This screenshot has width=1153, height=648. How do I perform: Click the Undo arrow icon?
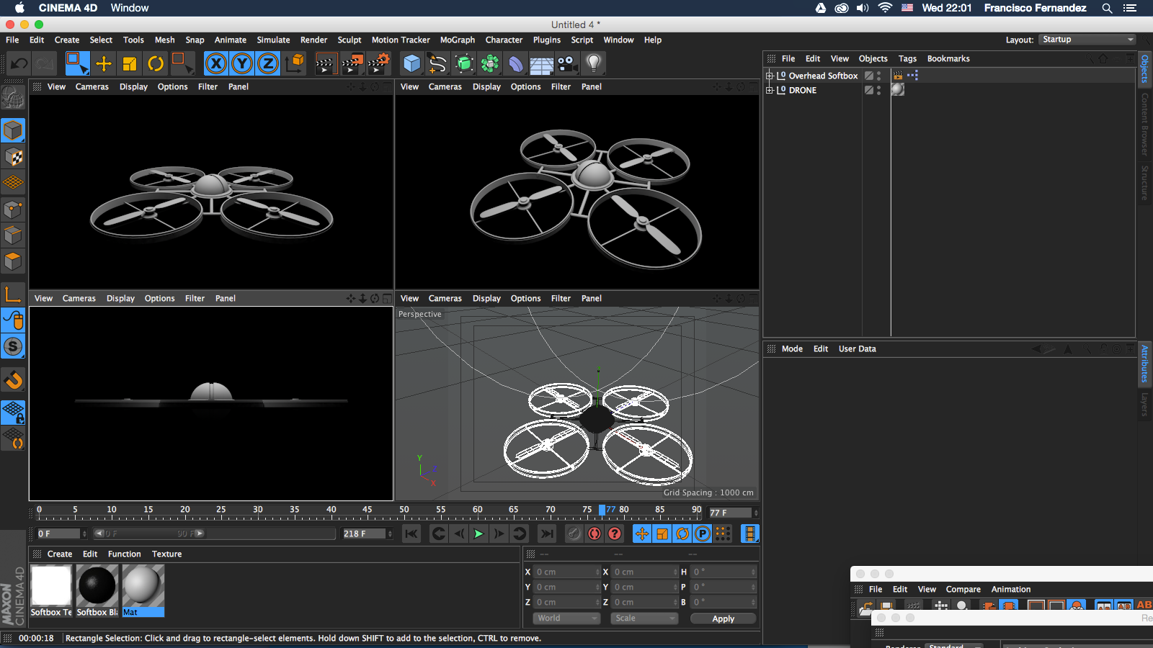[19, 64]
